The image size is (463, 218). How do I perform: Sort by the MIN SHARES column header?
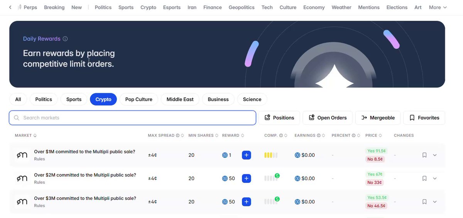(203, 136)
